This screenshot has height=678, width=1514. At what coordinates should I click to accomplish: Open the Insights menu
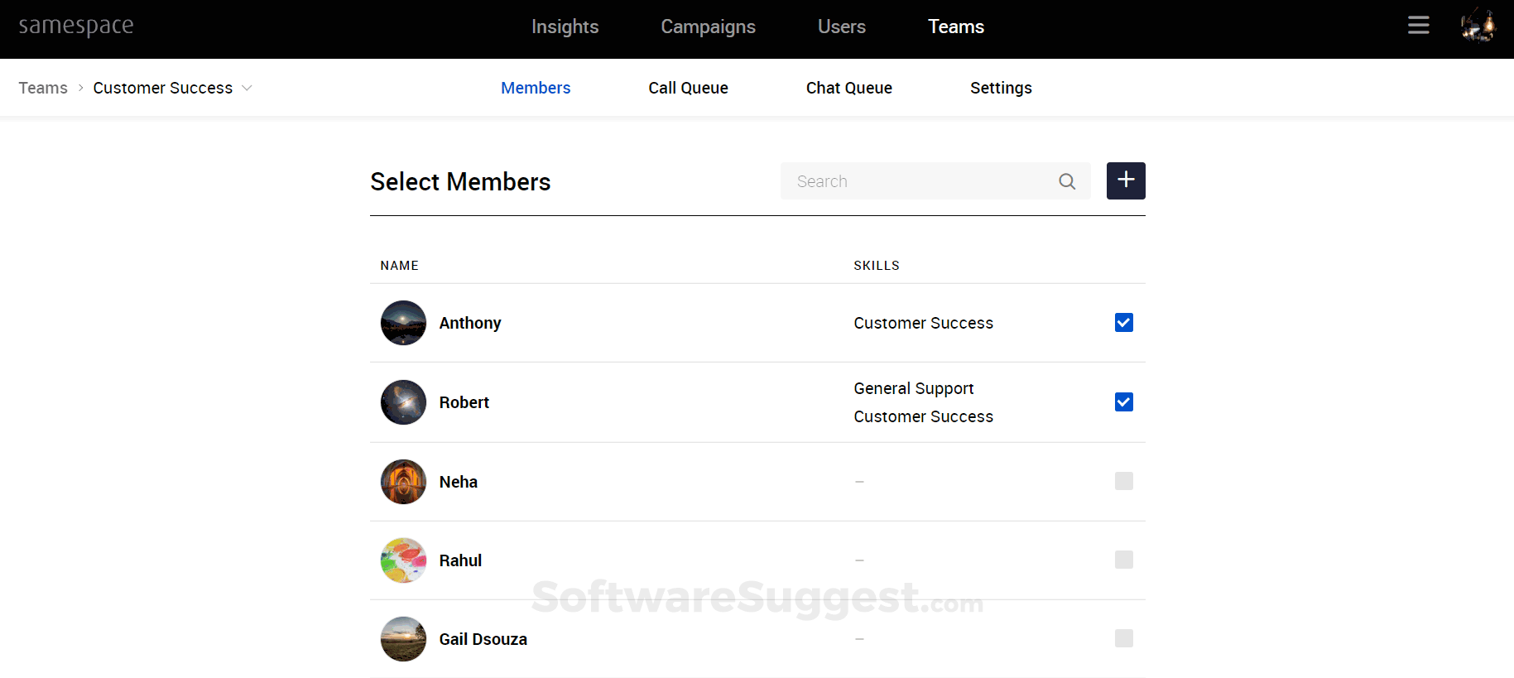(x=565, y=26)
